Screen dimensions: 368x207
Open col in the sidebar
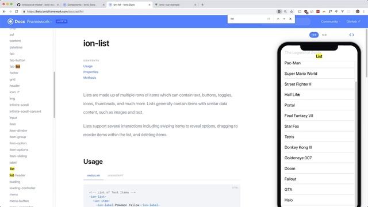coord(11,34)
